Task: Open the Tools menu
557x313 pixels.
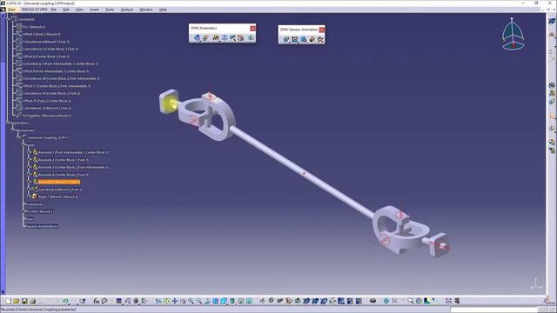Action: (x=110, y=10)
